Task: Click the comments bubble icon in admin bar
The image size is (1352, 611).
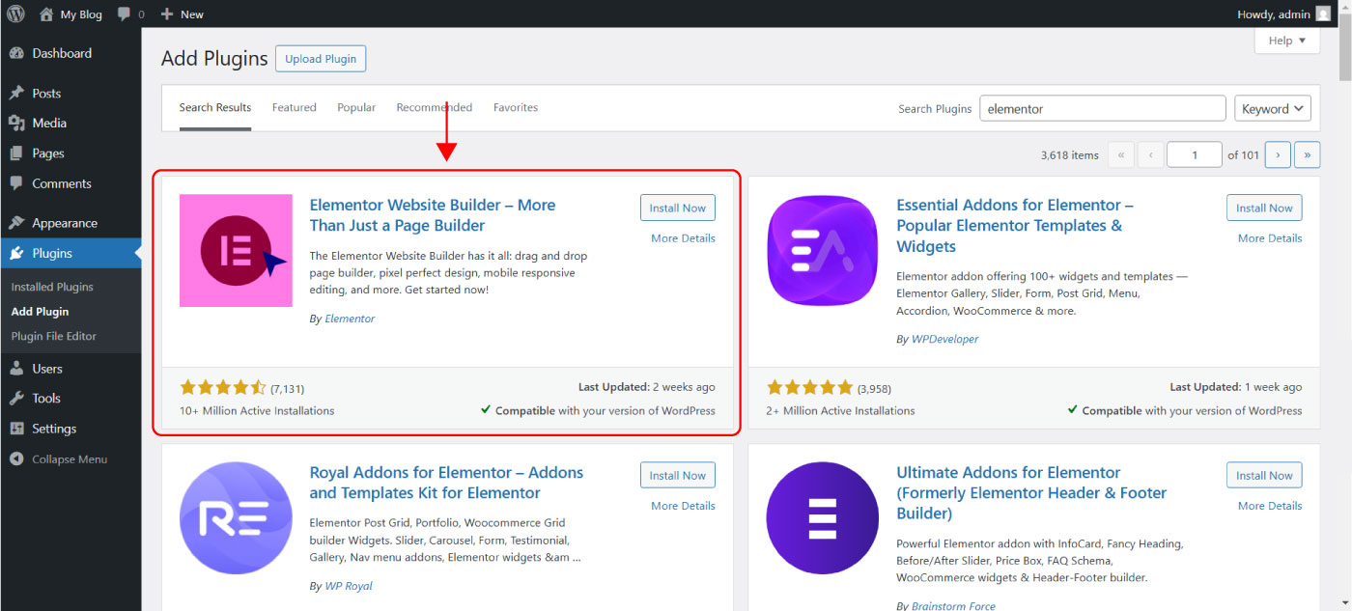Action: pos(124,14)
